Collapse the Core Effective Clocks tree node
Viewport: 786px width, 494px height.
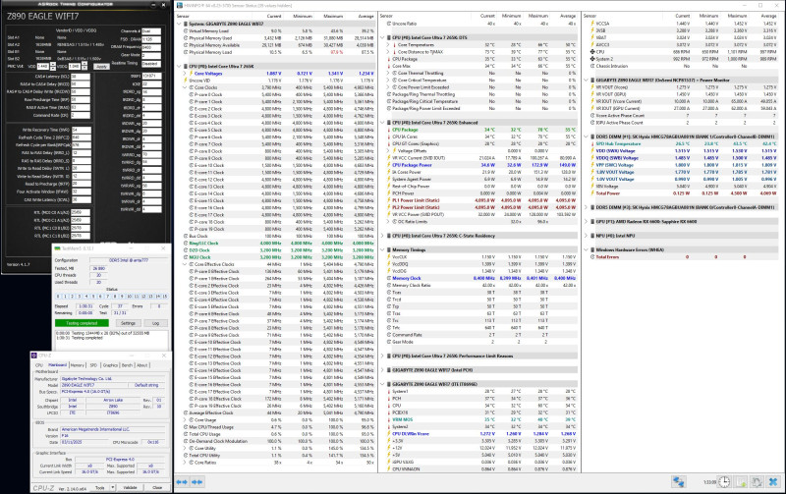[185, 264]
